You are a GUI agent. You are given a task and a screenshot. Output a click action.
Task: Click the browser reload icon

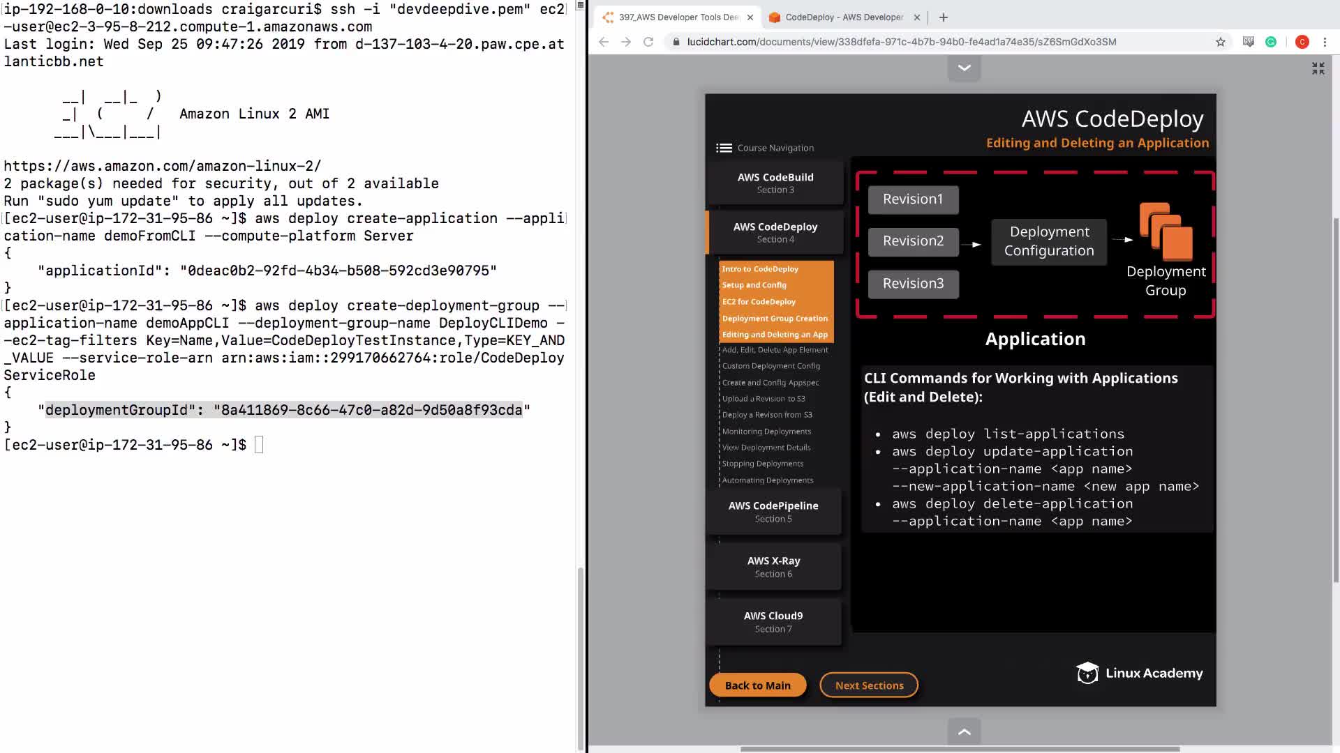pyautogui.click(x=648, y=42)
